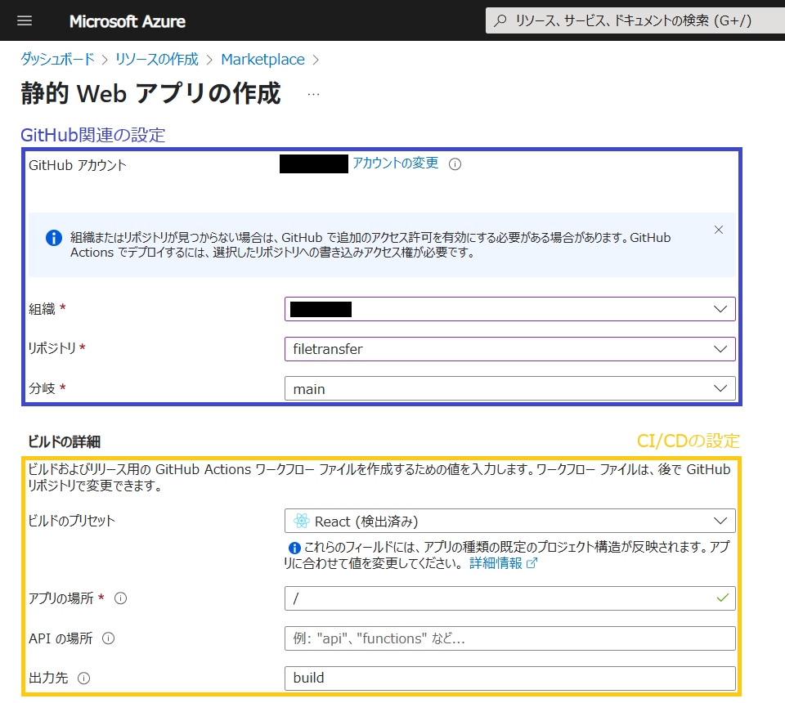Dismiss the GitHub access info banner
785x703 pixels.
point(719,230)
